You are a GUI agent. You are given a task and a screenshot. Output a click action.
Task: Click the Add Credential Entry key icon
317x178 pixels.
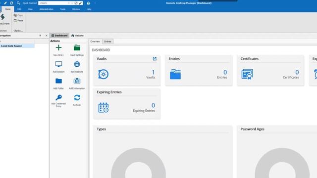[x=58, y=98]
